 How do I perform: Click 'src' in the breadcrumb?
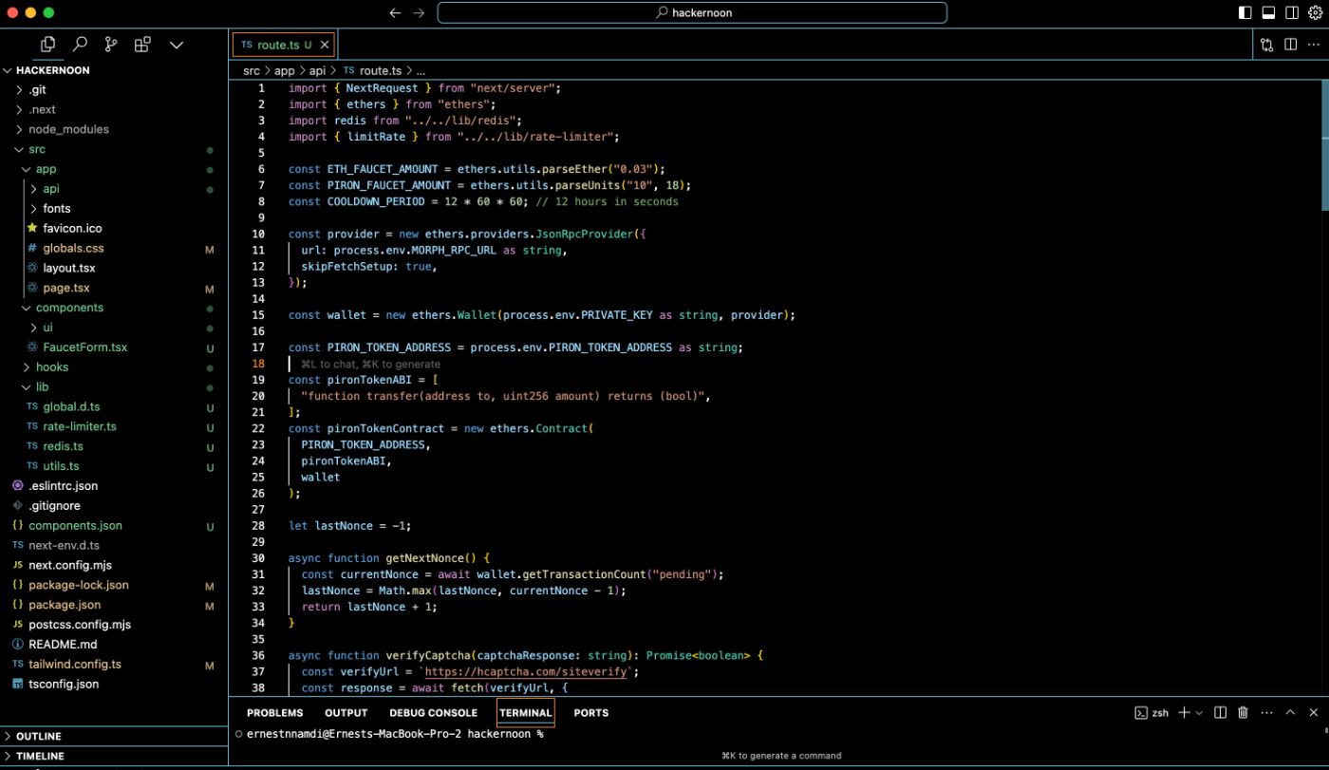[x=252, y=71]
